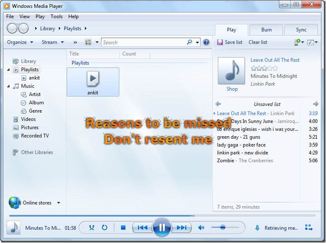Show more toolbar commands chevron

tap(75, 42)
